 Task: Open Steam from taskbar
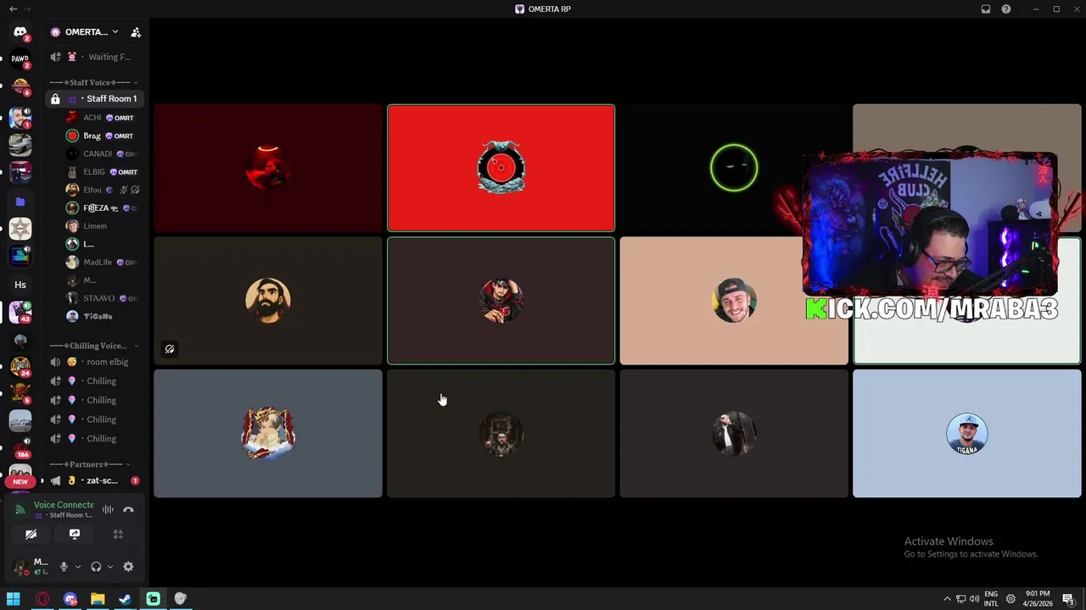(x=125, y=599)
